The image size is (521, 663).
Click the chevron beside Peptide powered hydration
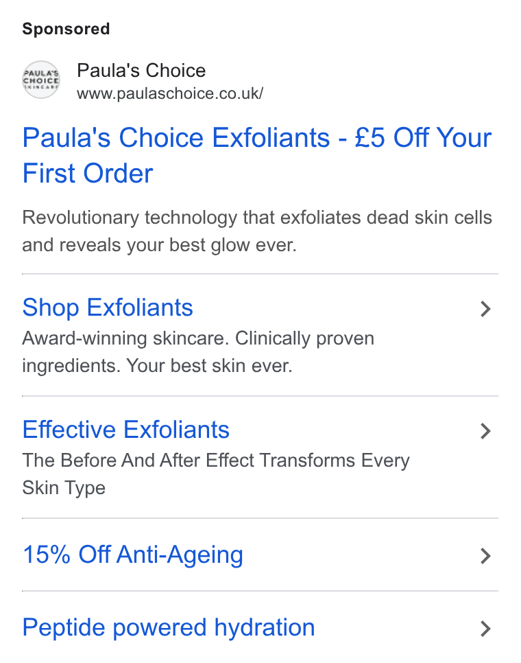point(485,629)
